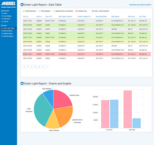Viewport: 154px width, 145px height.
Task: Click the yellow Updated Since Yesterday legend swatch
Action: pos(54,11)
